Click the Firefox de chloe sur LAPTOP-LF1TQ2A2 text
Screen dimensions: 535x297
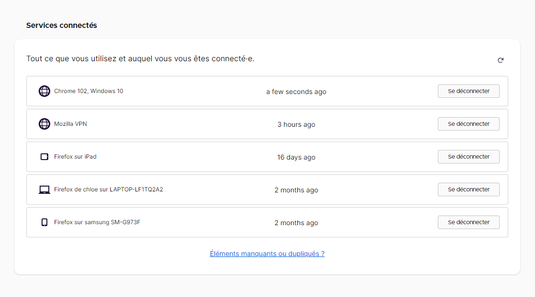[x=108, y=189]
